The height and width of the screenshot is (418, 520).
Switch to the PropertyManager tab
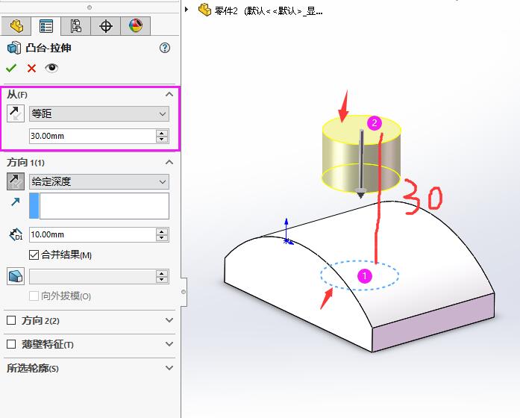[x=46, y=26]
